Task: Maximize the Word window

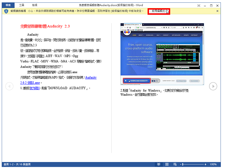Action: (x=211, y=5)
